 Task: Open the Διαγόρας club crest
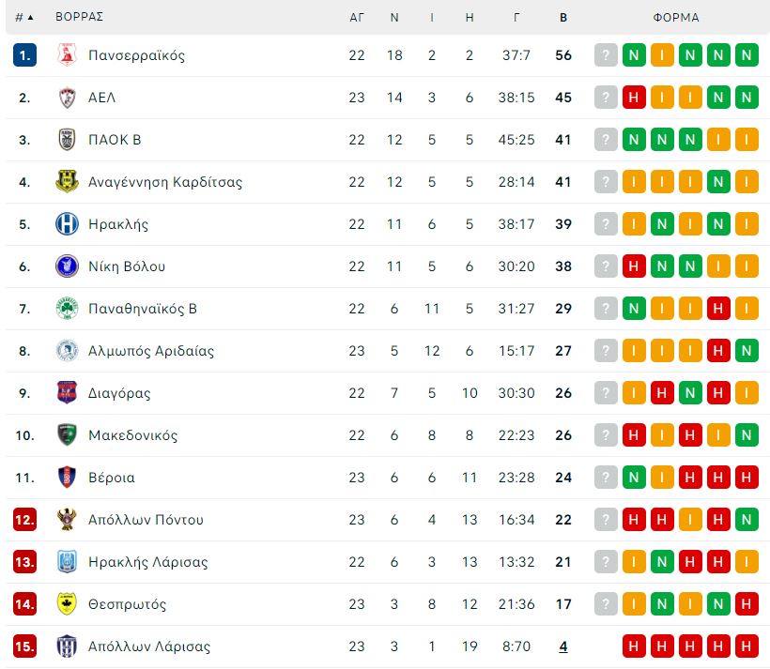68,392
